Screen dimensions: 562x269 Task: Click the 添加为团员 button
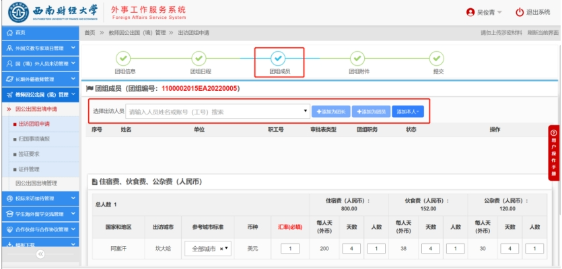click(x=370, y=112)
